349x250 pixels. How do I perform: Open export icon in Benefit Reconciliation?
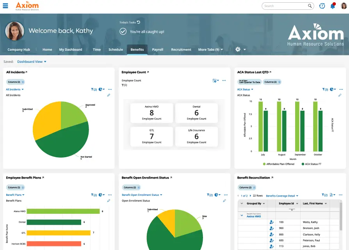[x=332, y=195]
